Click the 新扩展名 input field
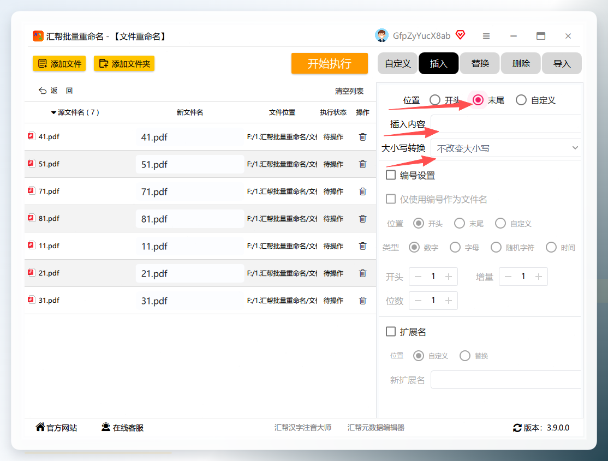Image resolution: width=608 pixels, height=461 pixels. 505,380
